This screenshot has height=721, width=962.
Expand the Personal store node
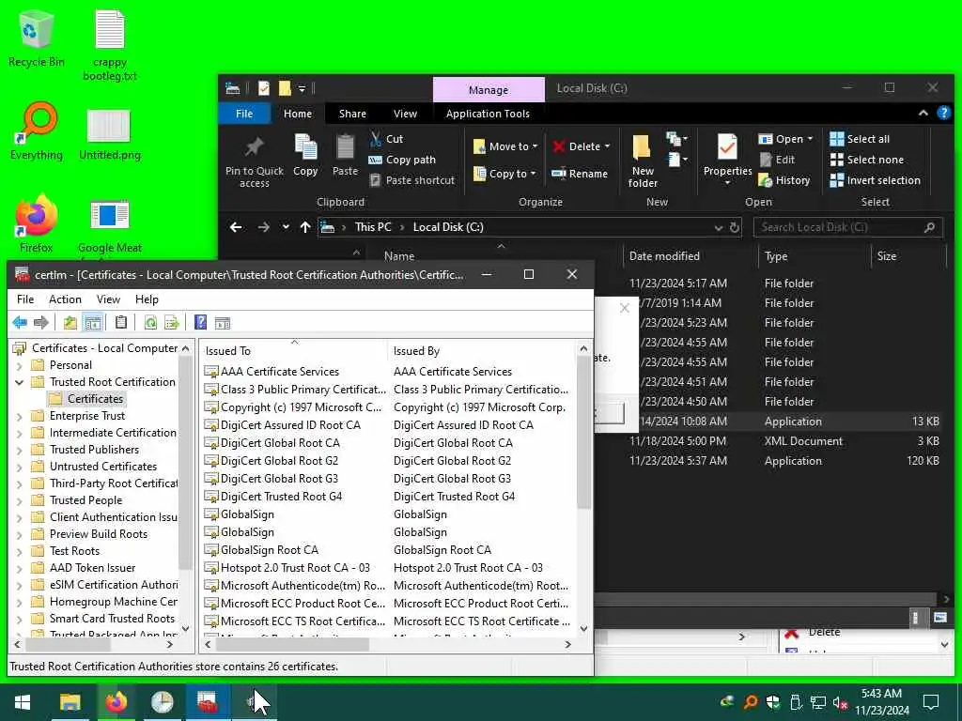click(x=19, y=366)
